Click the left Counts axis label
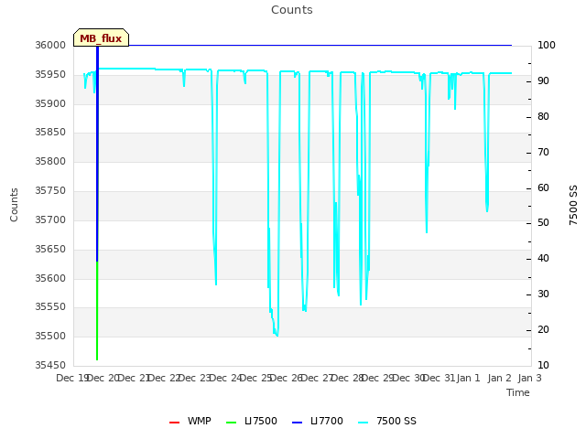Screen dimensions: 586x439 pos(15,205)
